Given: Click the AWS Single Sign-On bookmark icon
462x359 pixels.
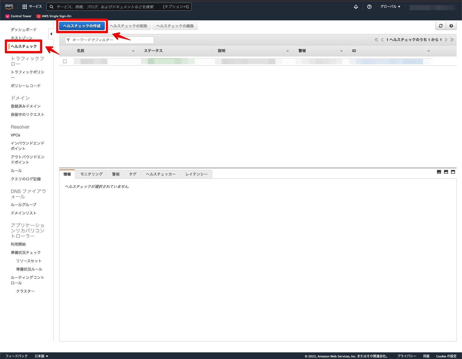Looking at the screenshot, I should (38, 16).
